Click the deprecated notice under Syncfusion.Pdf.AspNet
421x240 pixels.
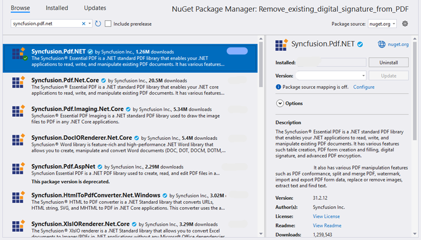[x=70, y=182]
